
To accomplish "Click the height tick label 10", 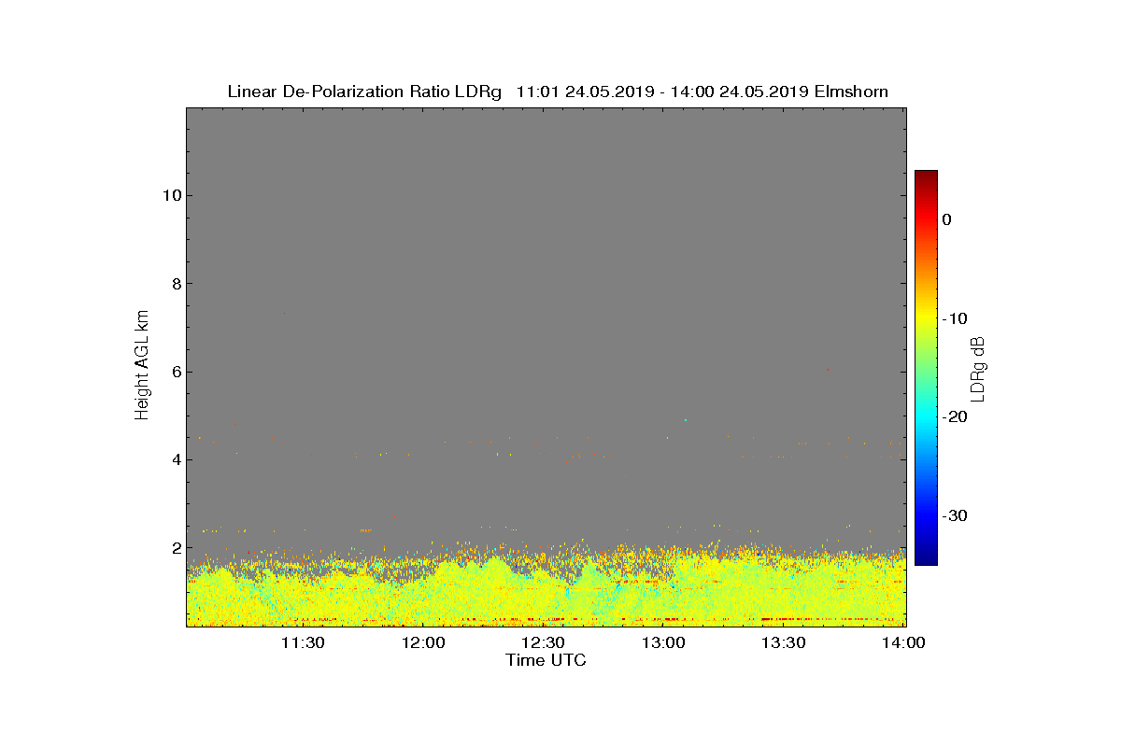I will tap(171, 195).
